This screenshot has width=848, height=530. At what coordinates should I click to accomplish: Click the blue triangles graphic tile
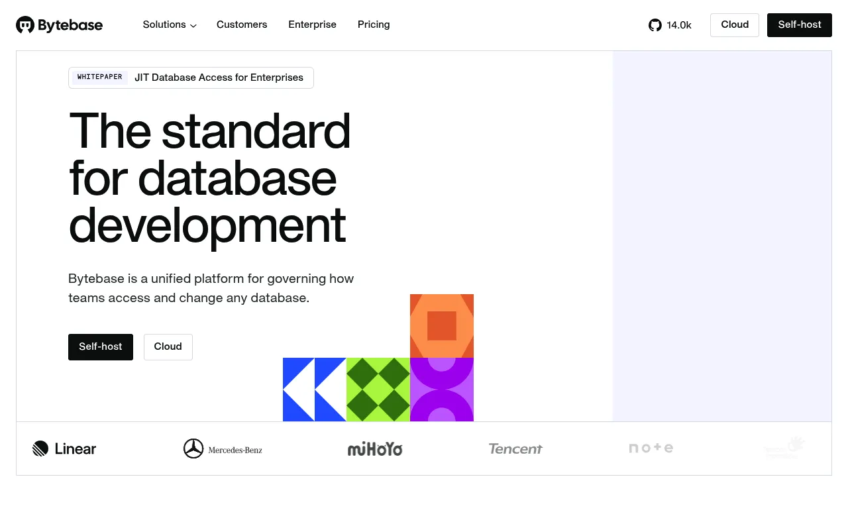315,390
